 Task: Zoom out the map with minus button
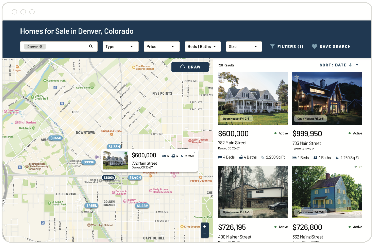pos(205,234)
